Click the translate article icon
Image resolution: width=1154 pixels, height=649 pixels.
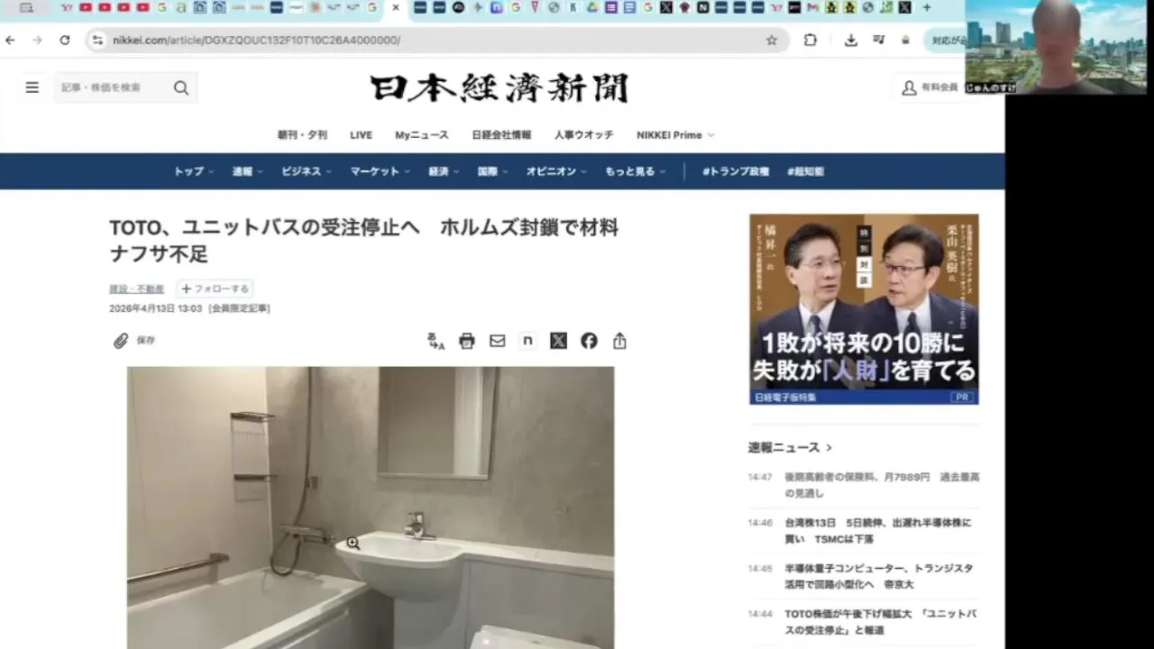click(x=436, y=341)
